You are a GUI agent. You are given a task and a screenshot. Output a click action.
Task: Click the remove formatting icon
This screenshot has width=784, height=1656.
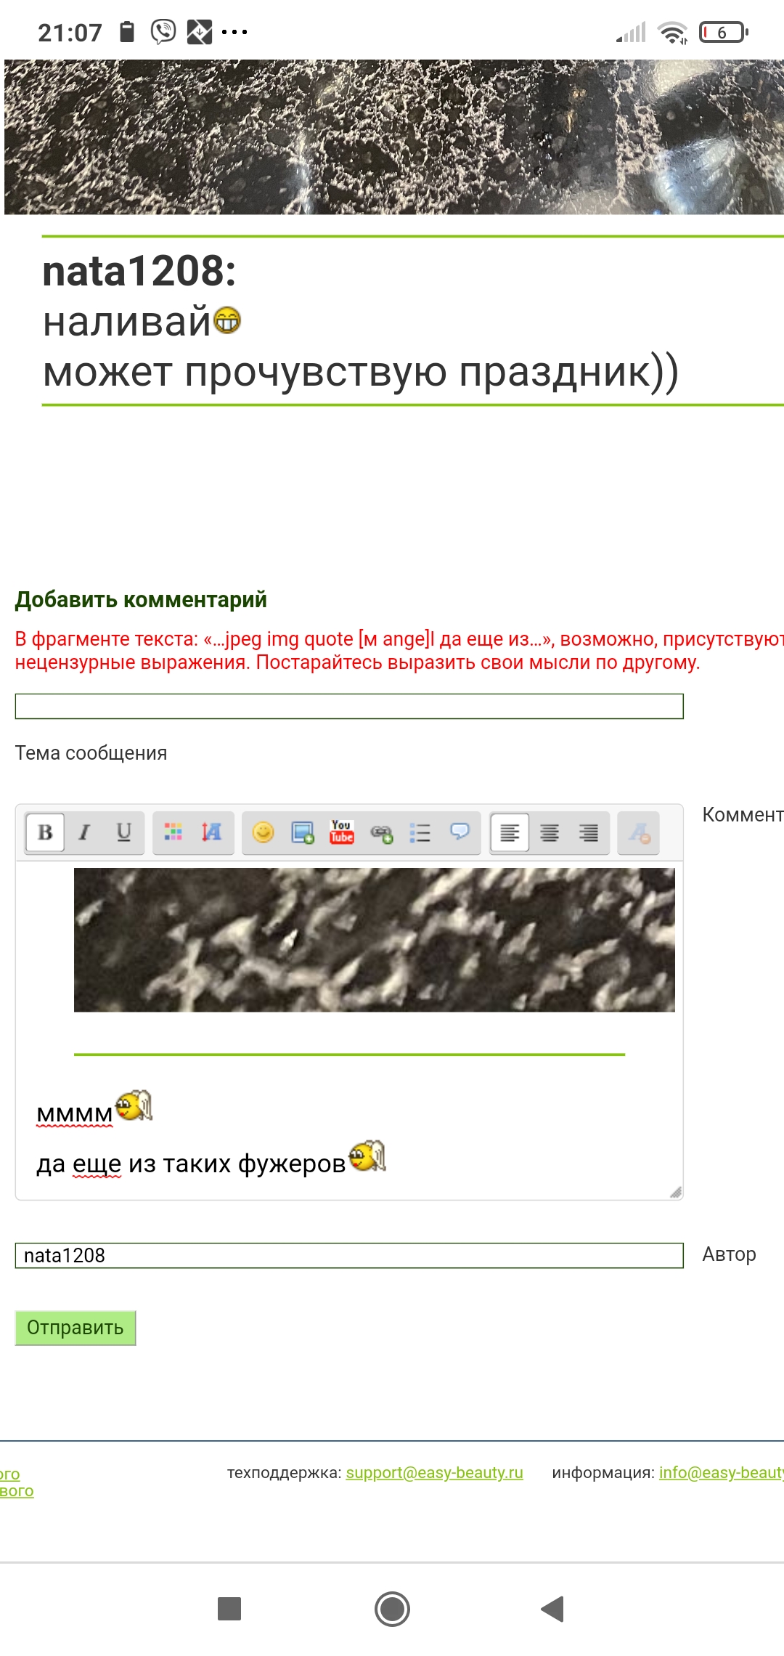click(x=639, y=832)
